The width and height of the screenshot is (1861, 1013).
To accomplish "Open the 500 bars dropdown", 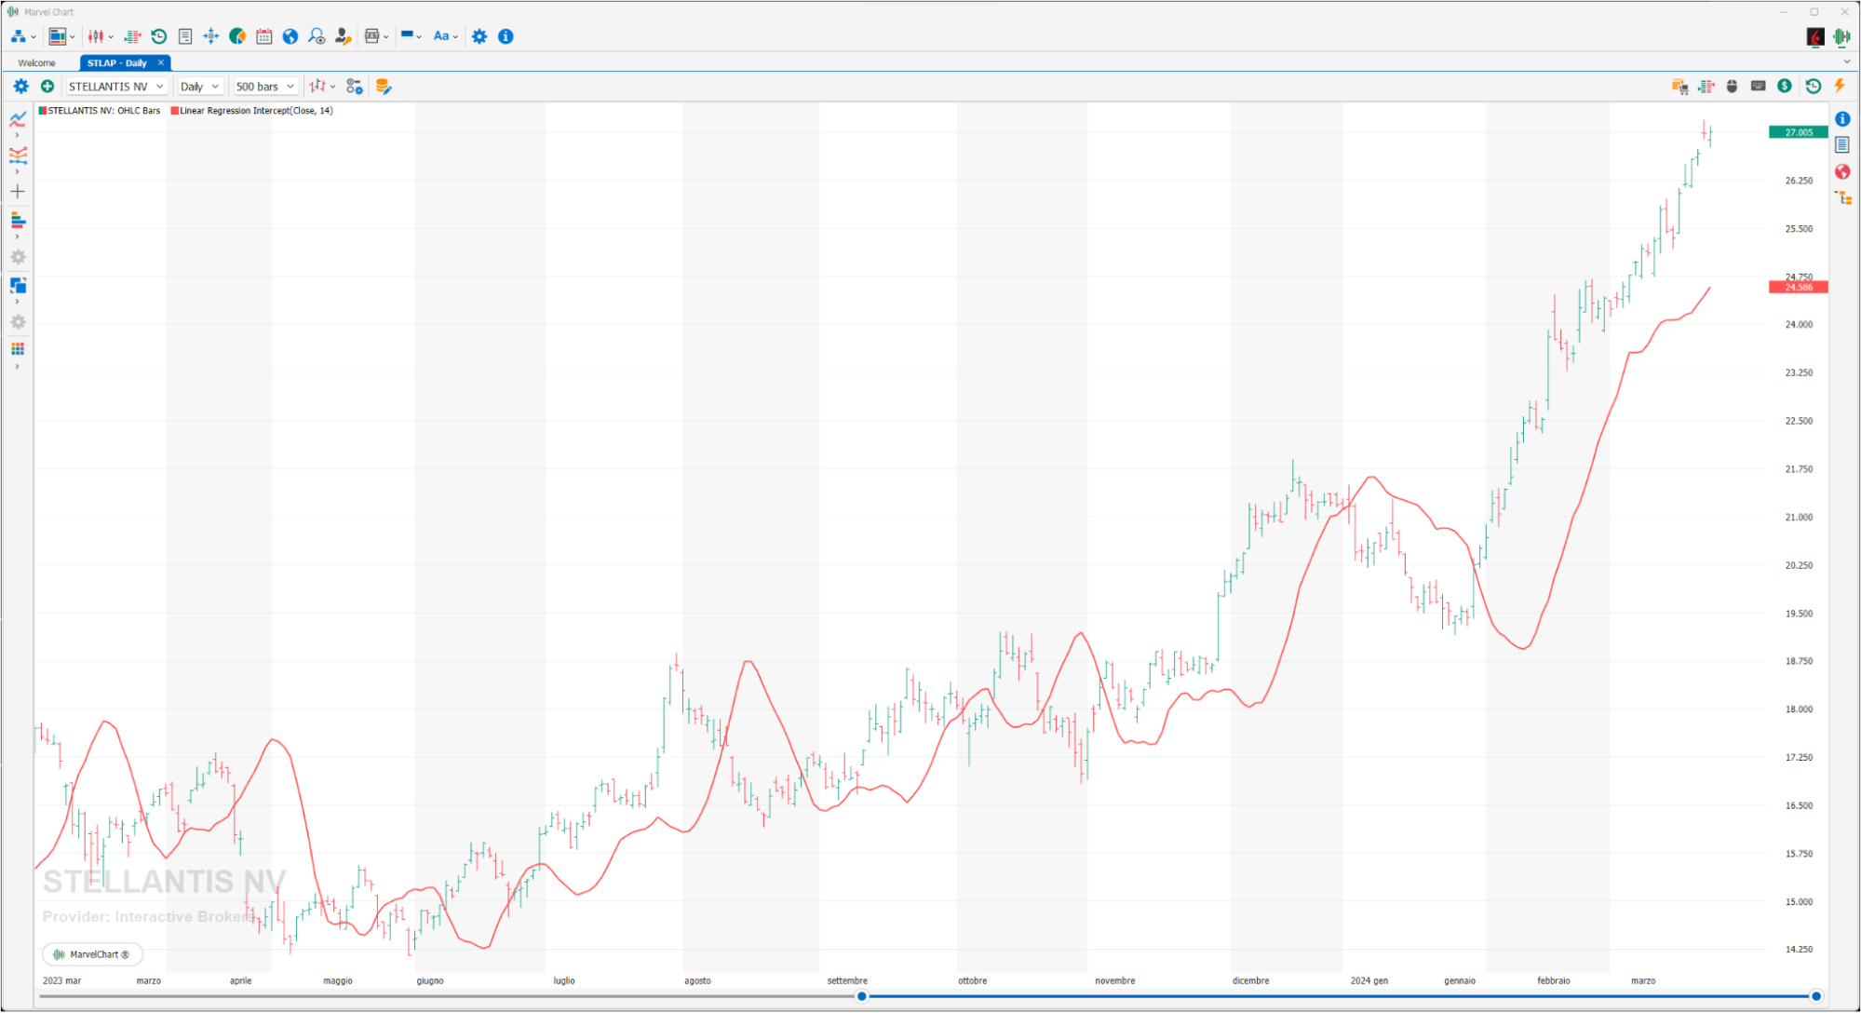I will point(264,86).
